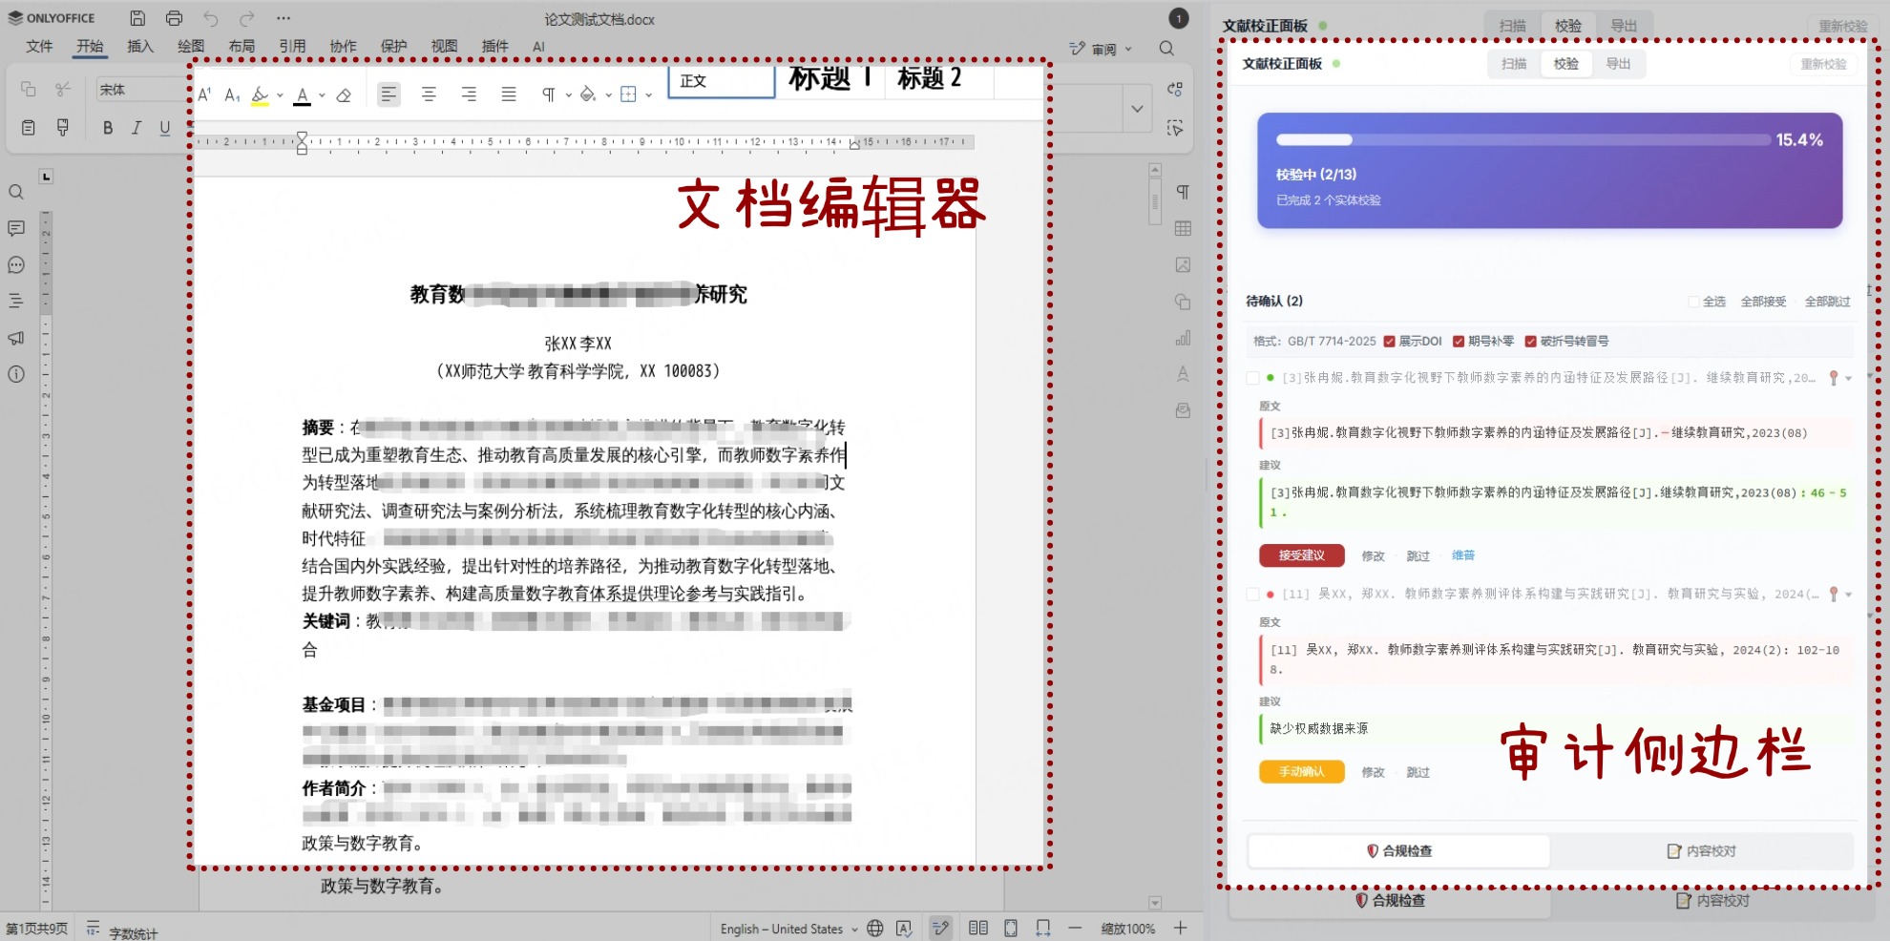Toggle bold formatting
Image resolution: width=1890 pixels, height=941 pixels.
pyautogui.click(x=108, y=128)
